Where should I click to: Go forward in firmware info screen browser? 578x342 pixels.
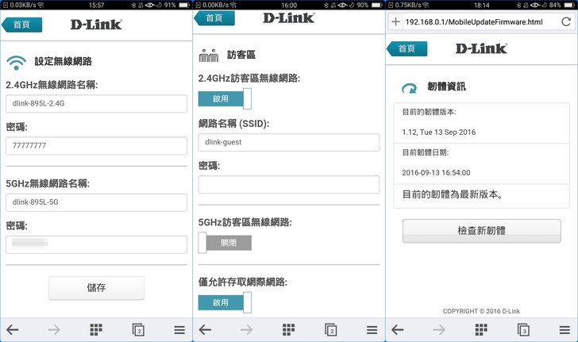point(439,329)
